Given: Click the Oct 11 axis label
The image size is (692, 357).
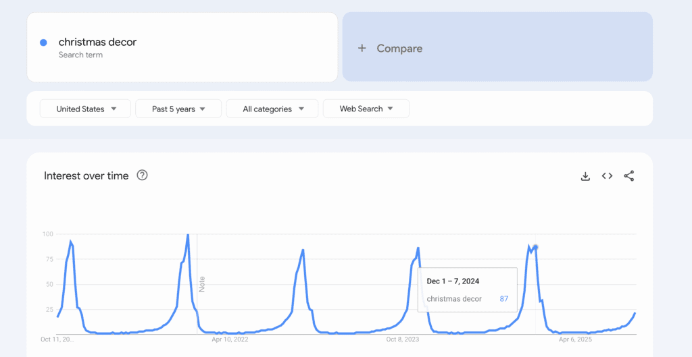Looking at the screenshot, I should point(57,339).
